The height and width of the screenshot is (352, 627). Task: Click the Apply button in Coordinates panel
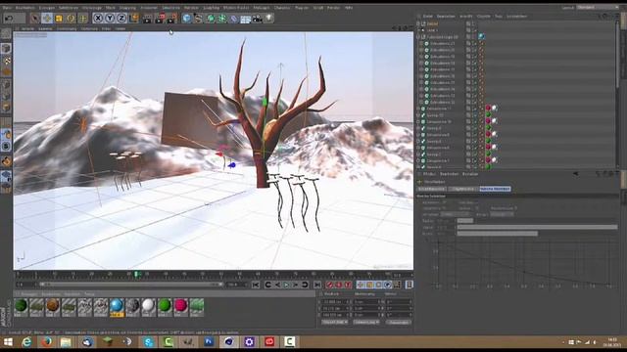tap(399, 322)
